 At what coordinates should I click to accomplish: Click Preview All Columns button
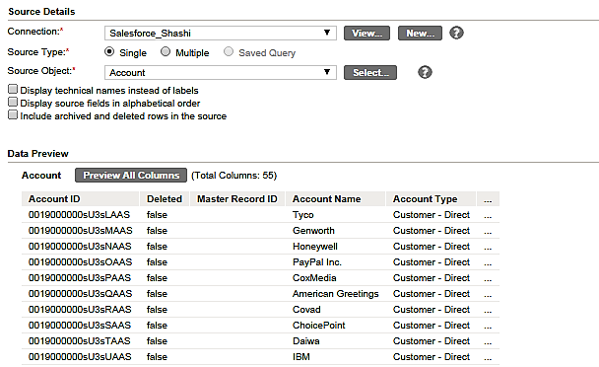click(131, 176)
